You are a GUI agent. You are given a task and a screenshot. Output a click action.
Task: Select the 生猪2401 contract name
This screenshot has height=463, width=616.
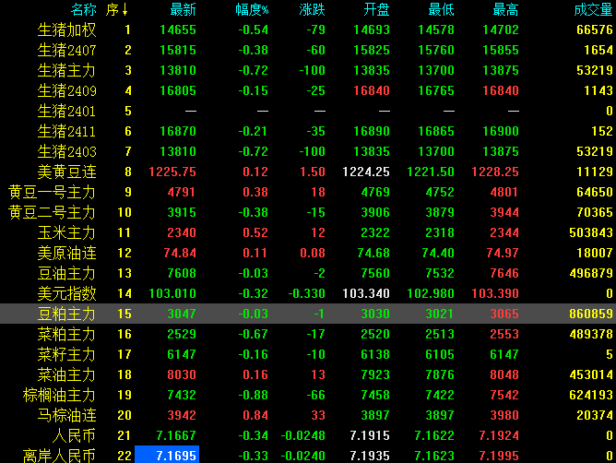point(66,112)
